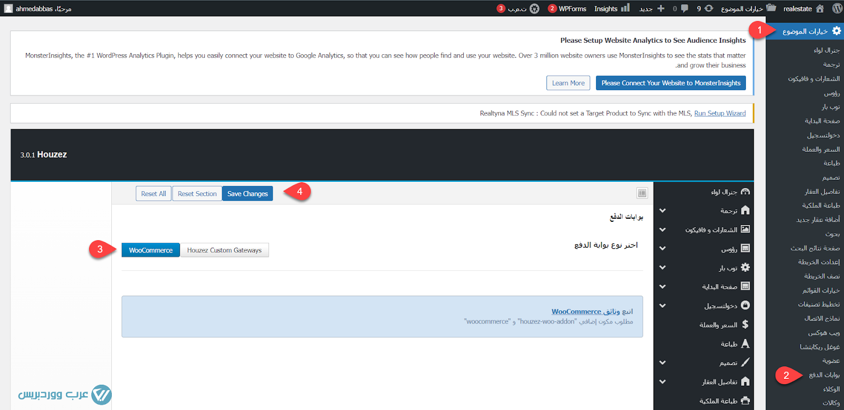Expand the رؤوس section chevron
Screen dimensions: 844x410
(x=663, y=249)
